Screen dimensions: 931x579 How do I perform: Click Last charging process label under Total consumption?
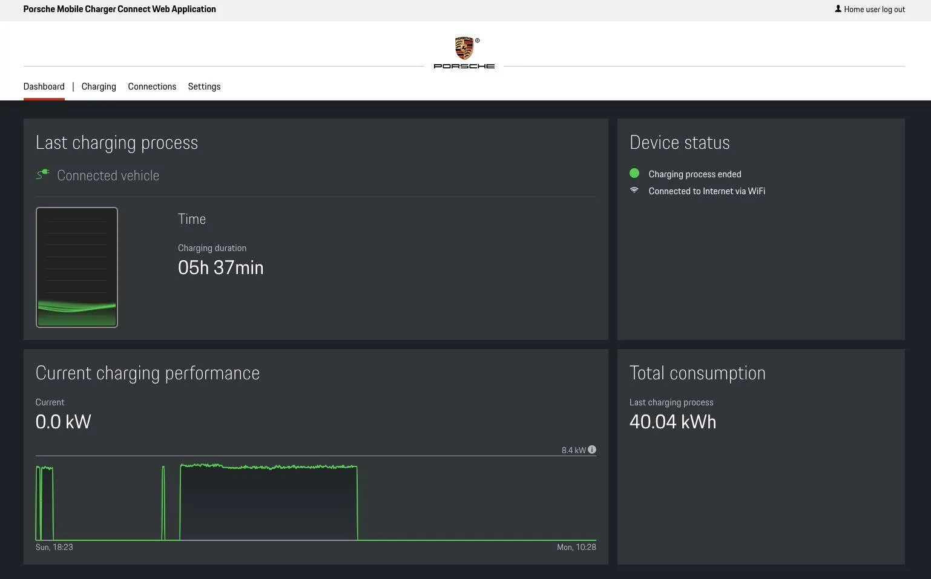point(671,402)
